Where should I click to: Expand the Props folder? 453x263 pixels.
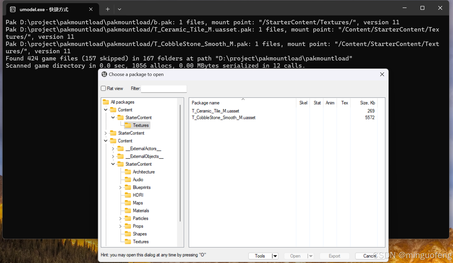click(120, 226)
